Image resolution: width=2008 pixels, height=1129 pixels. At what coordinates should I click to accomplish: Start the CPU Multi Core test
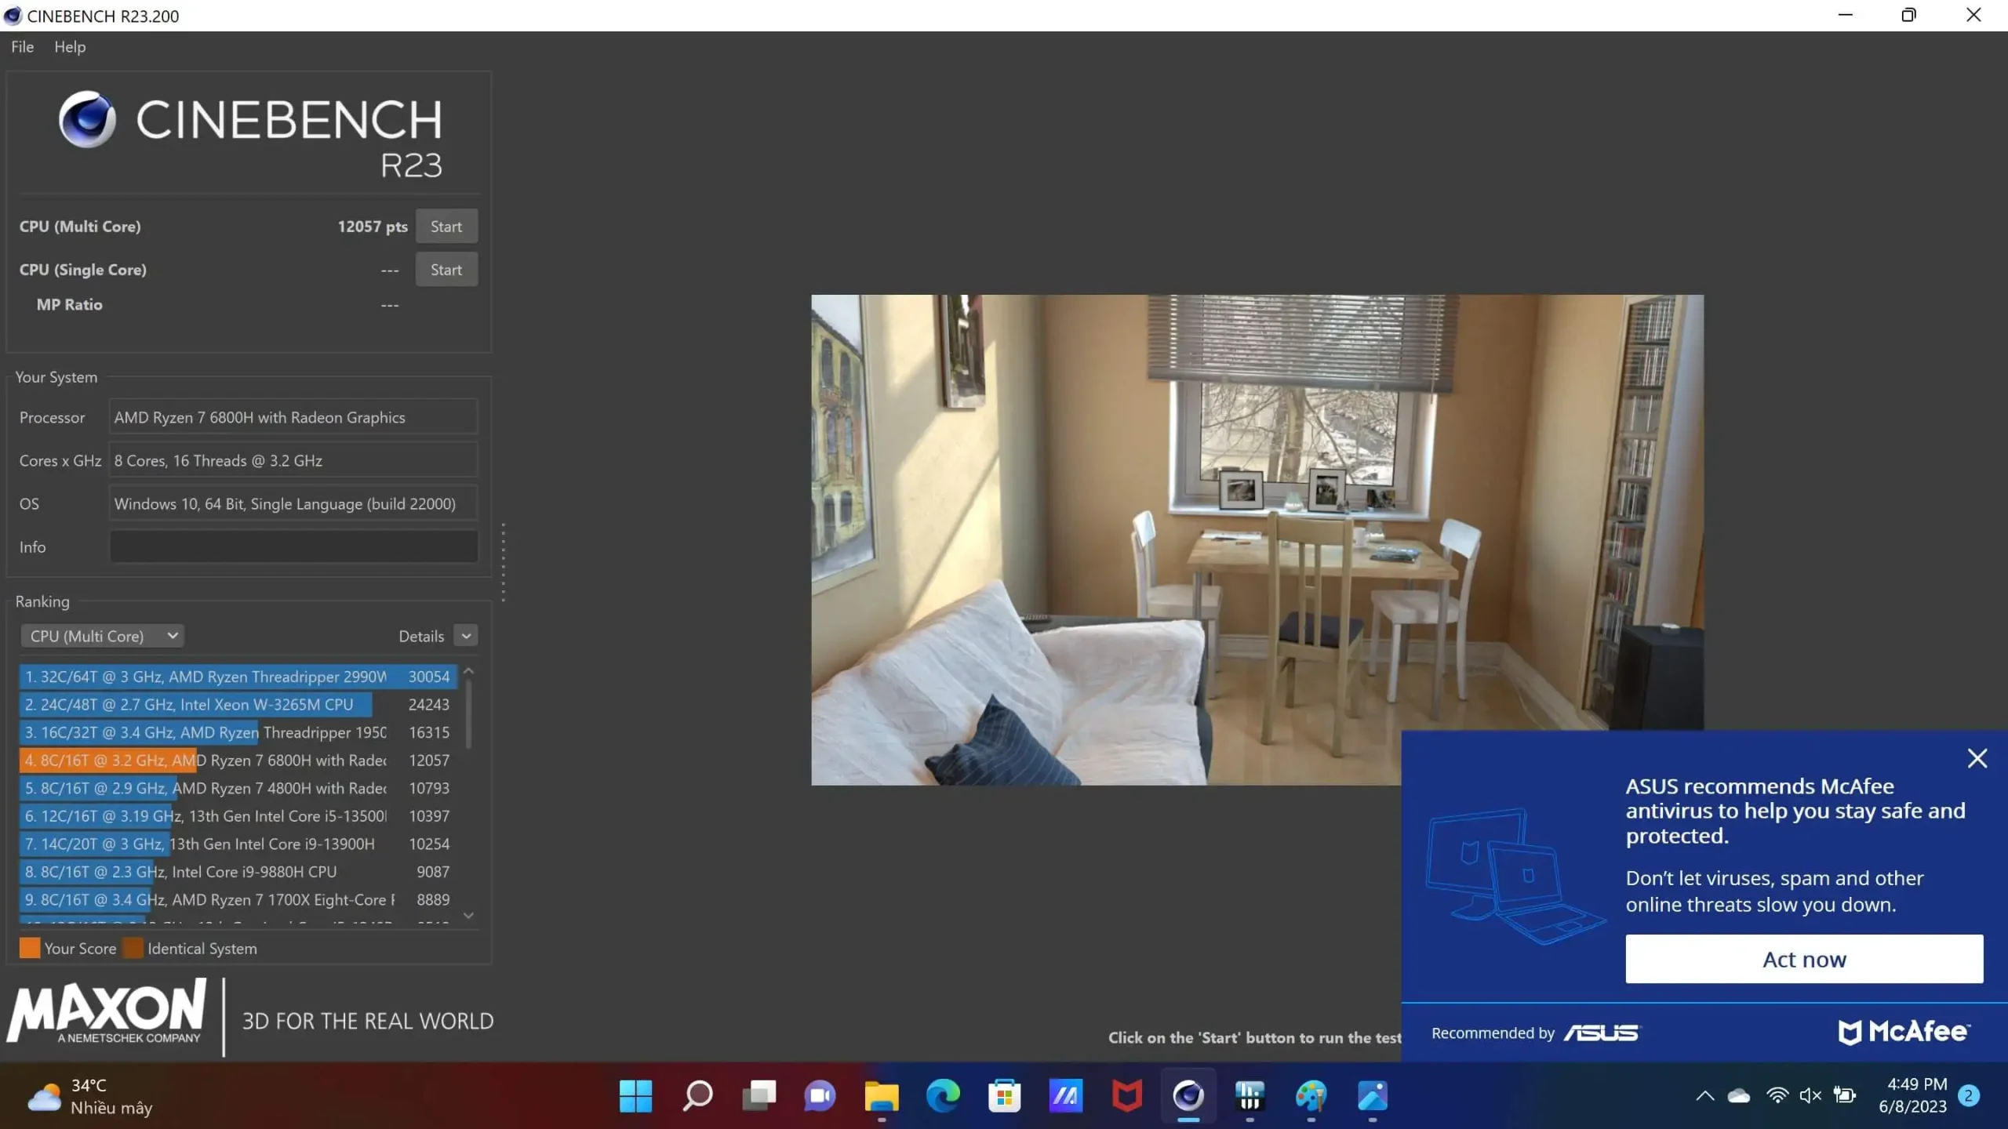[x=446, y=227]
